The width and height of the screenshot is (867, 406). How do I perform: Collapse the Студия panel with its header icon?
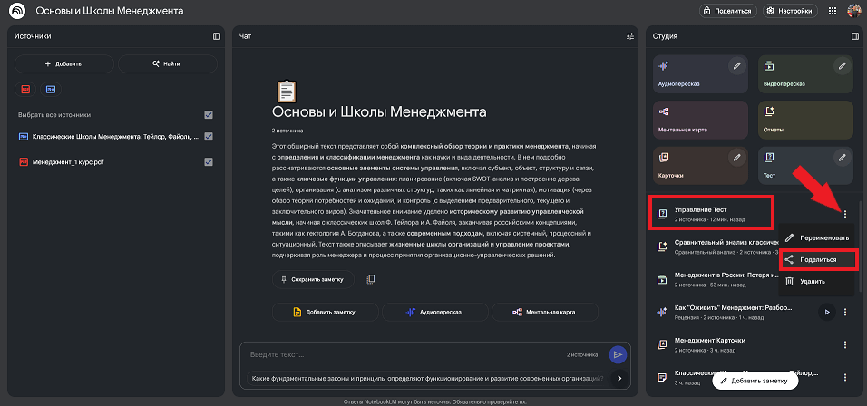point(855,36)
